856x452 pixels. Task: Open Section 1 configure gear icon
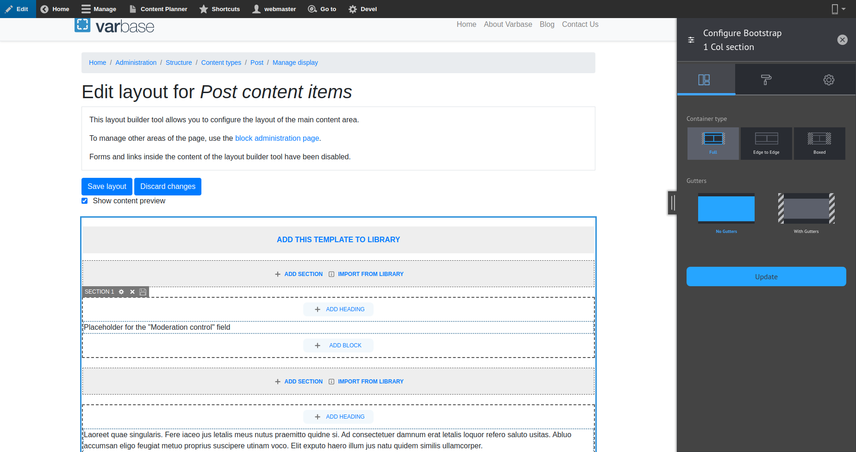121,292
